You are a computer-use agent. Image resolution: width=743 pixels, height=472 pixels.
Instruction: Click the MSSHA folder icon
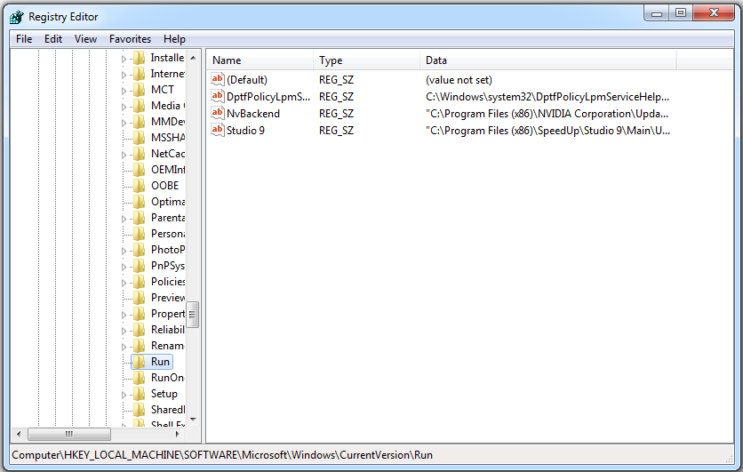point(140,138)
